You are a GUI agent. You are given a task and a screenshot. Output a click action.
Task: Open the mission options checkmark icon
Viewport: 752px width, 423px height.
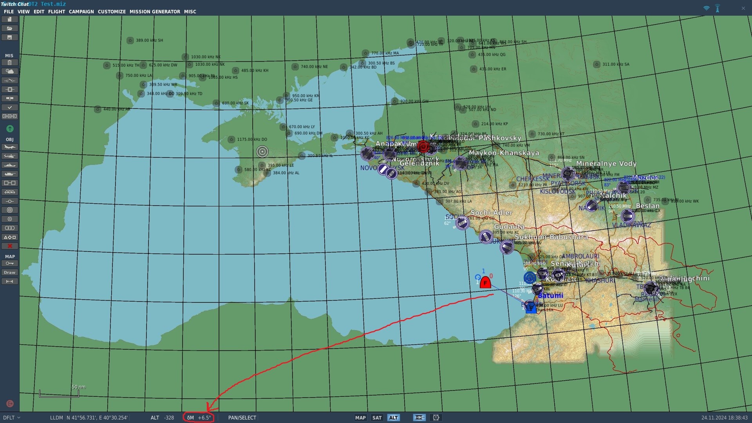point(10,107)
